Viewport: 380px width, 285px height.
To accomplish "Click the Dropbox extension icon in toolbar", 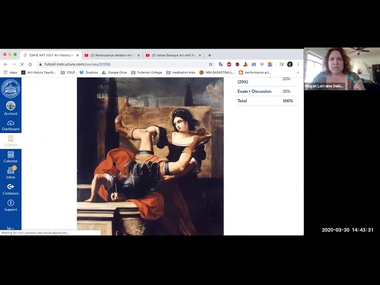I will point(262,64).
